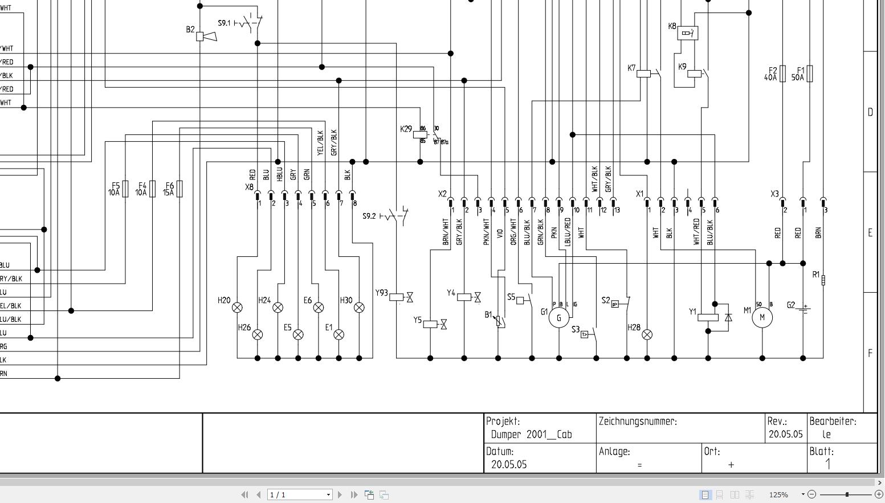
Task: Enable continuous scrolling page mode
Action: pyautogui.click(x=720, y=494)
